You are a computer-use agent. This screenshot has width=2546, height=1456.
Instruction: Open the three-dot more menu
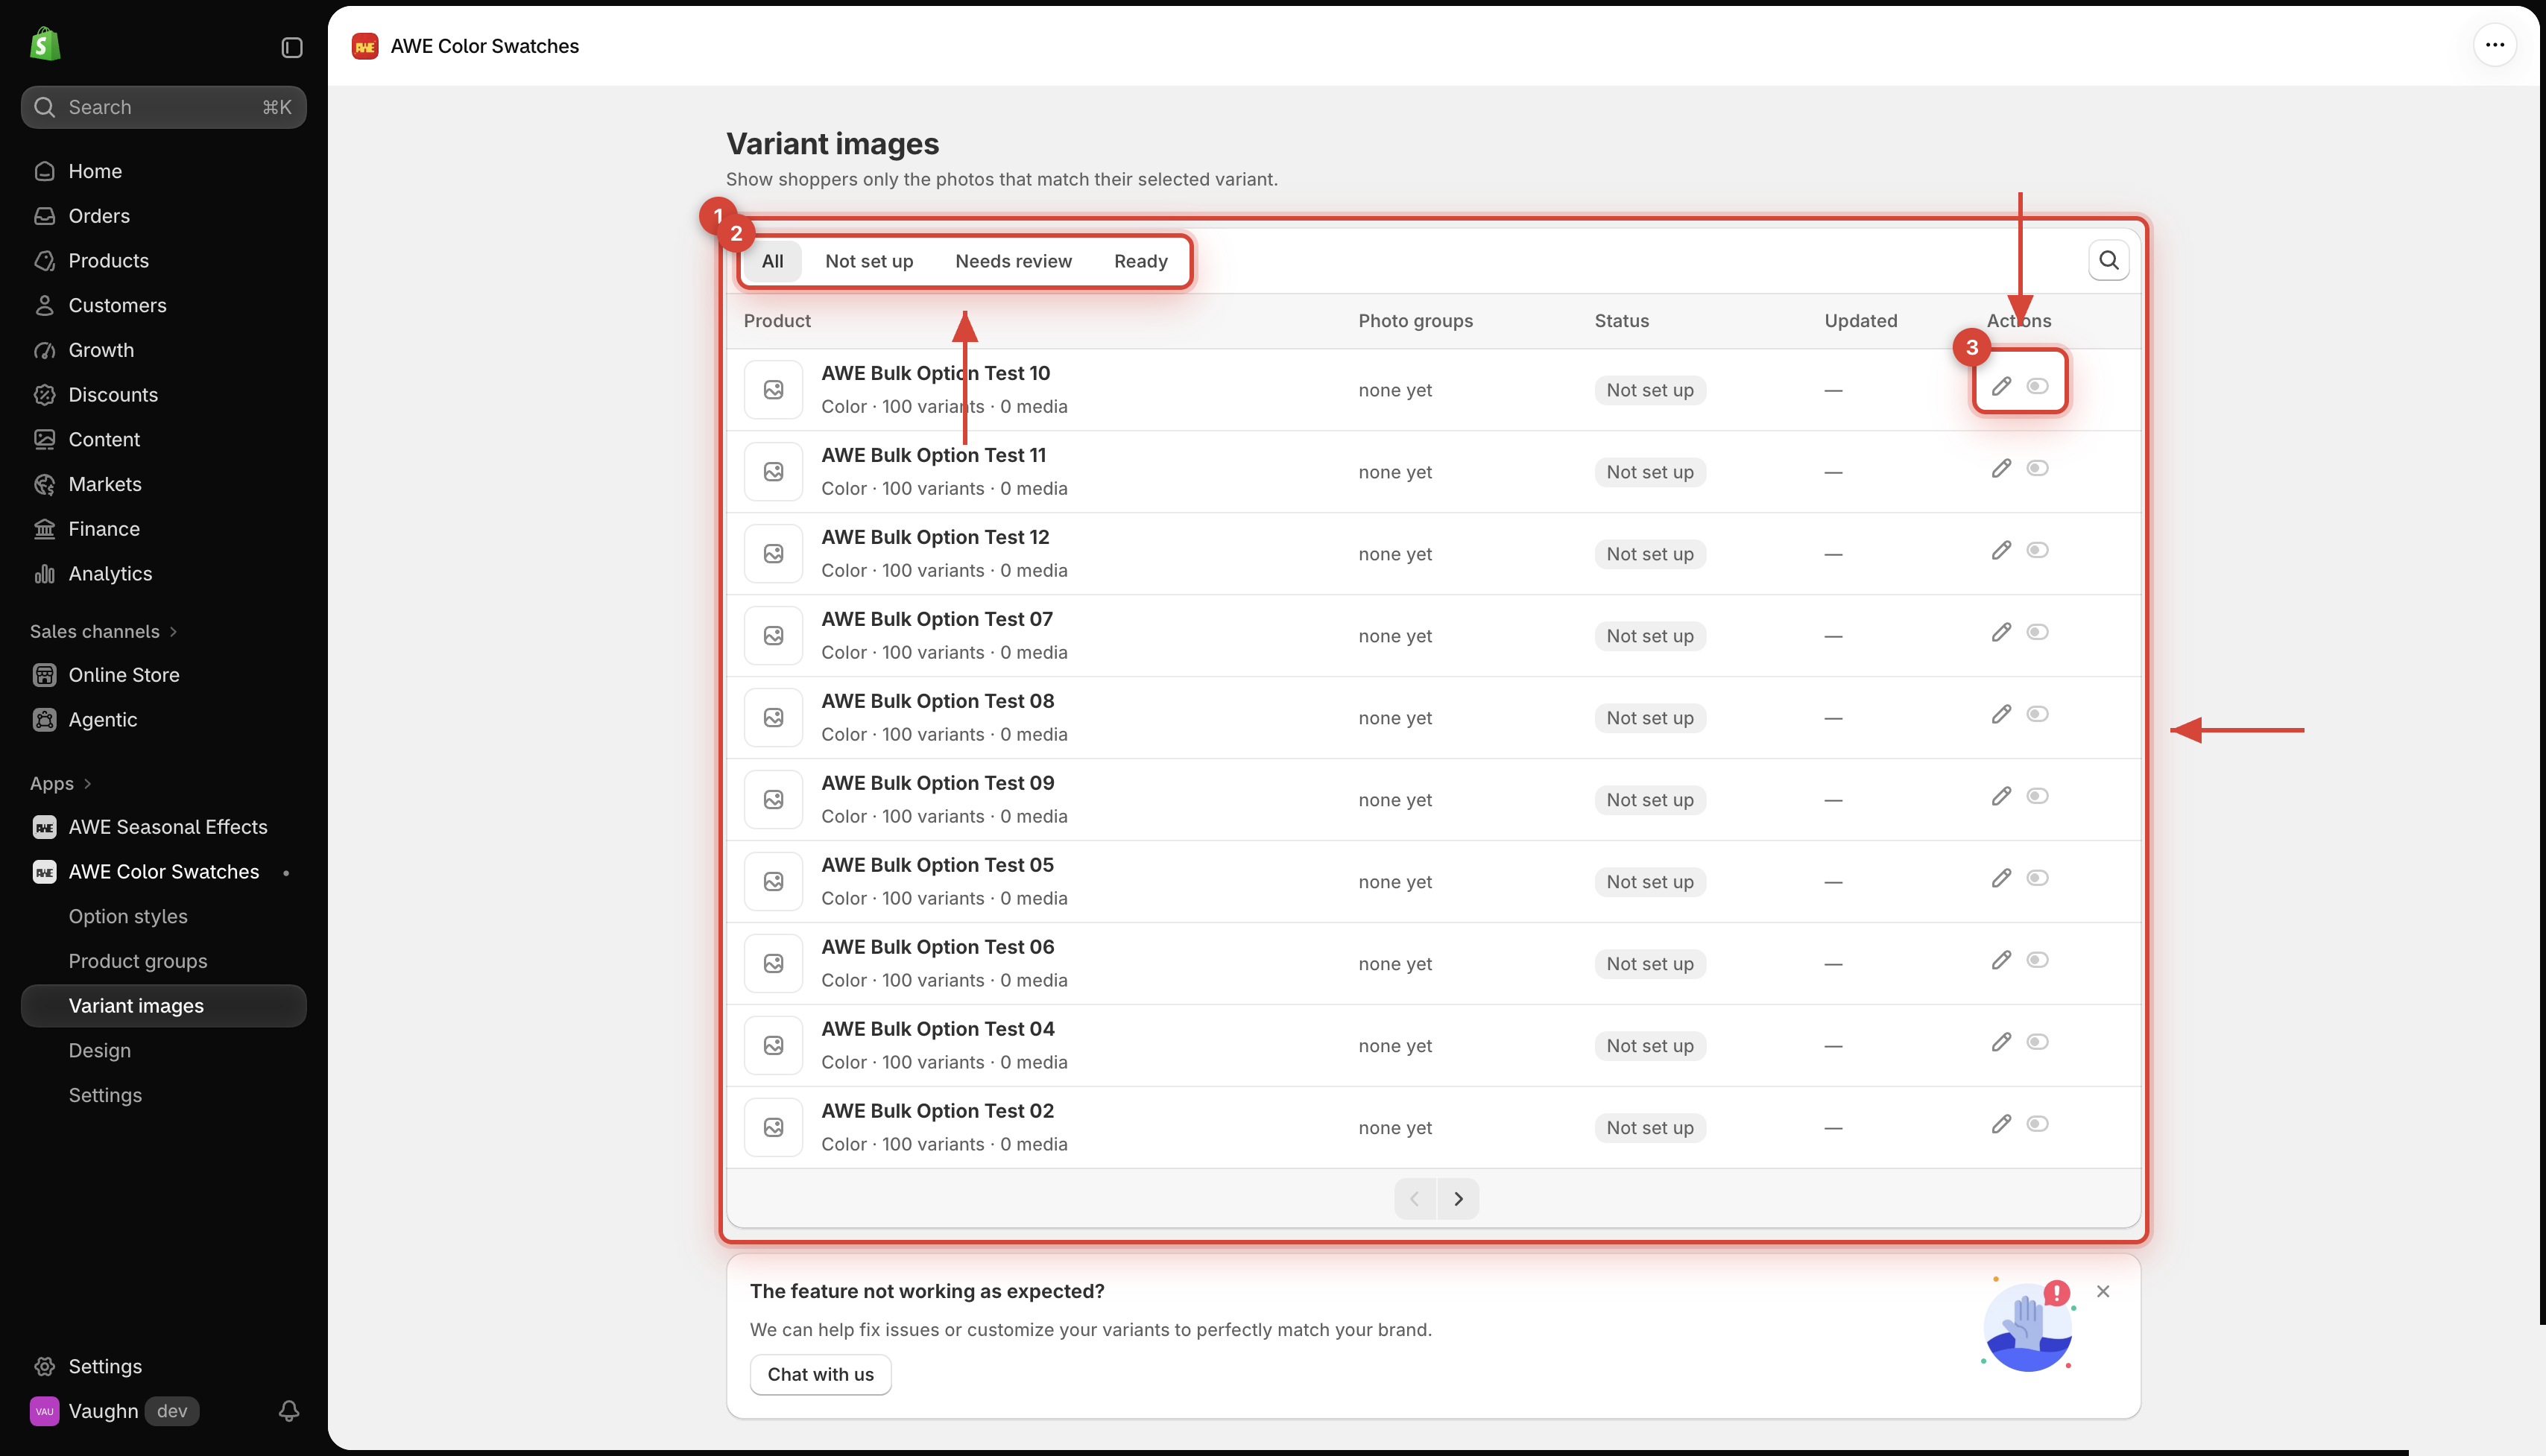tap(2494, 45)
